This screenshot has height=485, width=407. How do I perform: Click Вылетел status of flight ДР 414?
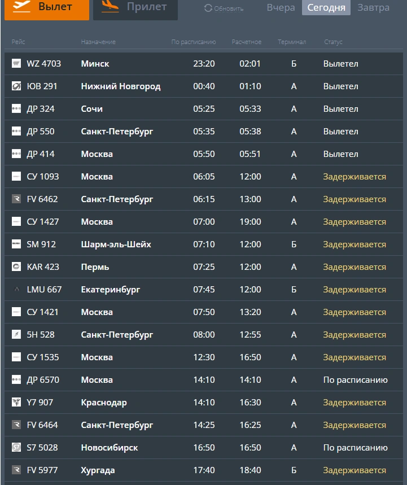341,154
